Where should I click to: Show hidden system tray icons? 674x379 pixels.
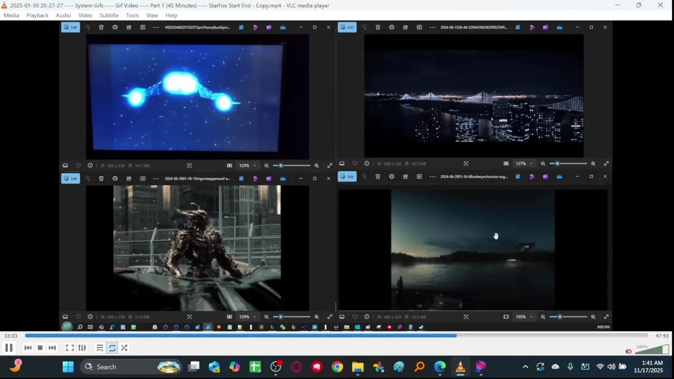click(525, 367)
